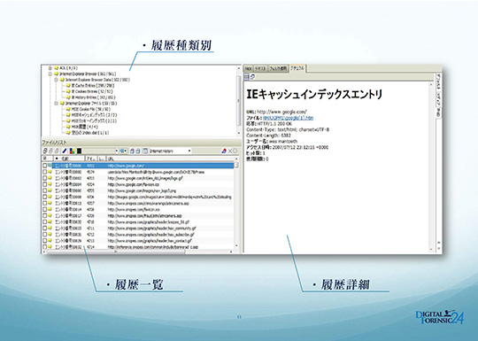Click the small grid icon below viewer tabs
The image size is (478, 341).
click(x=247, y=77)
